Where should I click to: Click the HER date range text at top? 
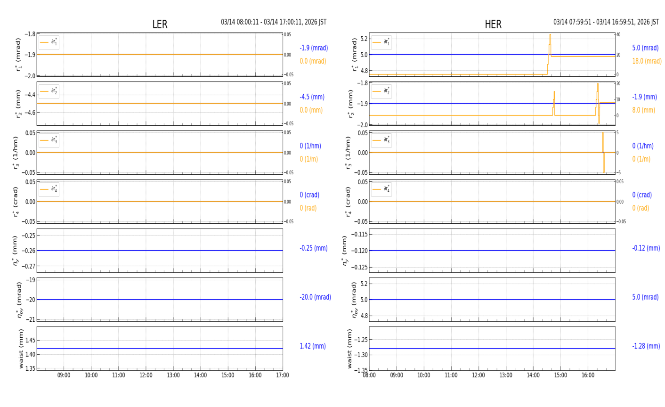coord(606,22)
